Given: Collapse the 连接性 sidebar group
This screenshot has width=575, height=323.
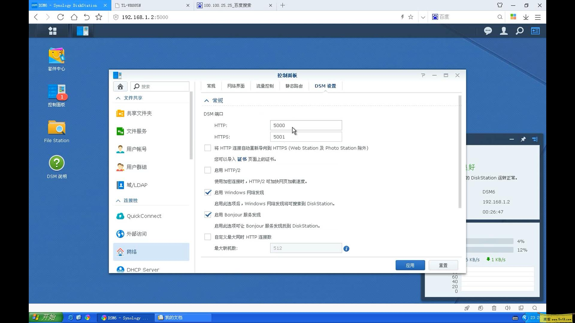Looking at the screenshot, I should 118,200.
